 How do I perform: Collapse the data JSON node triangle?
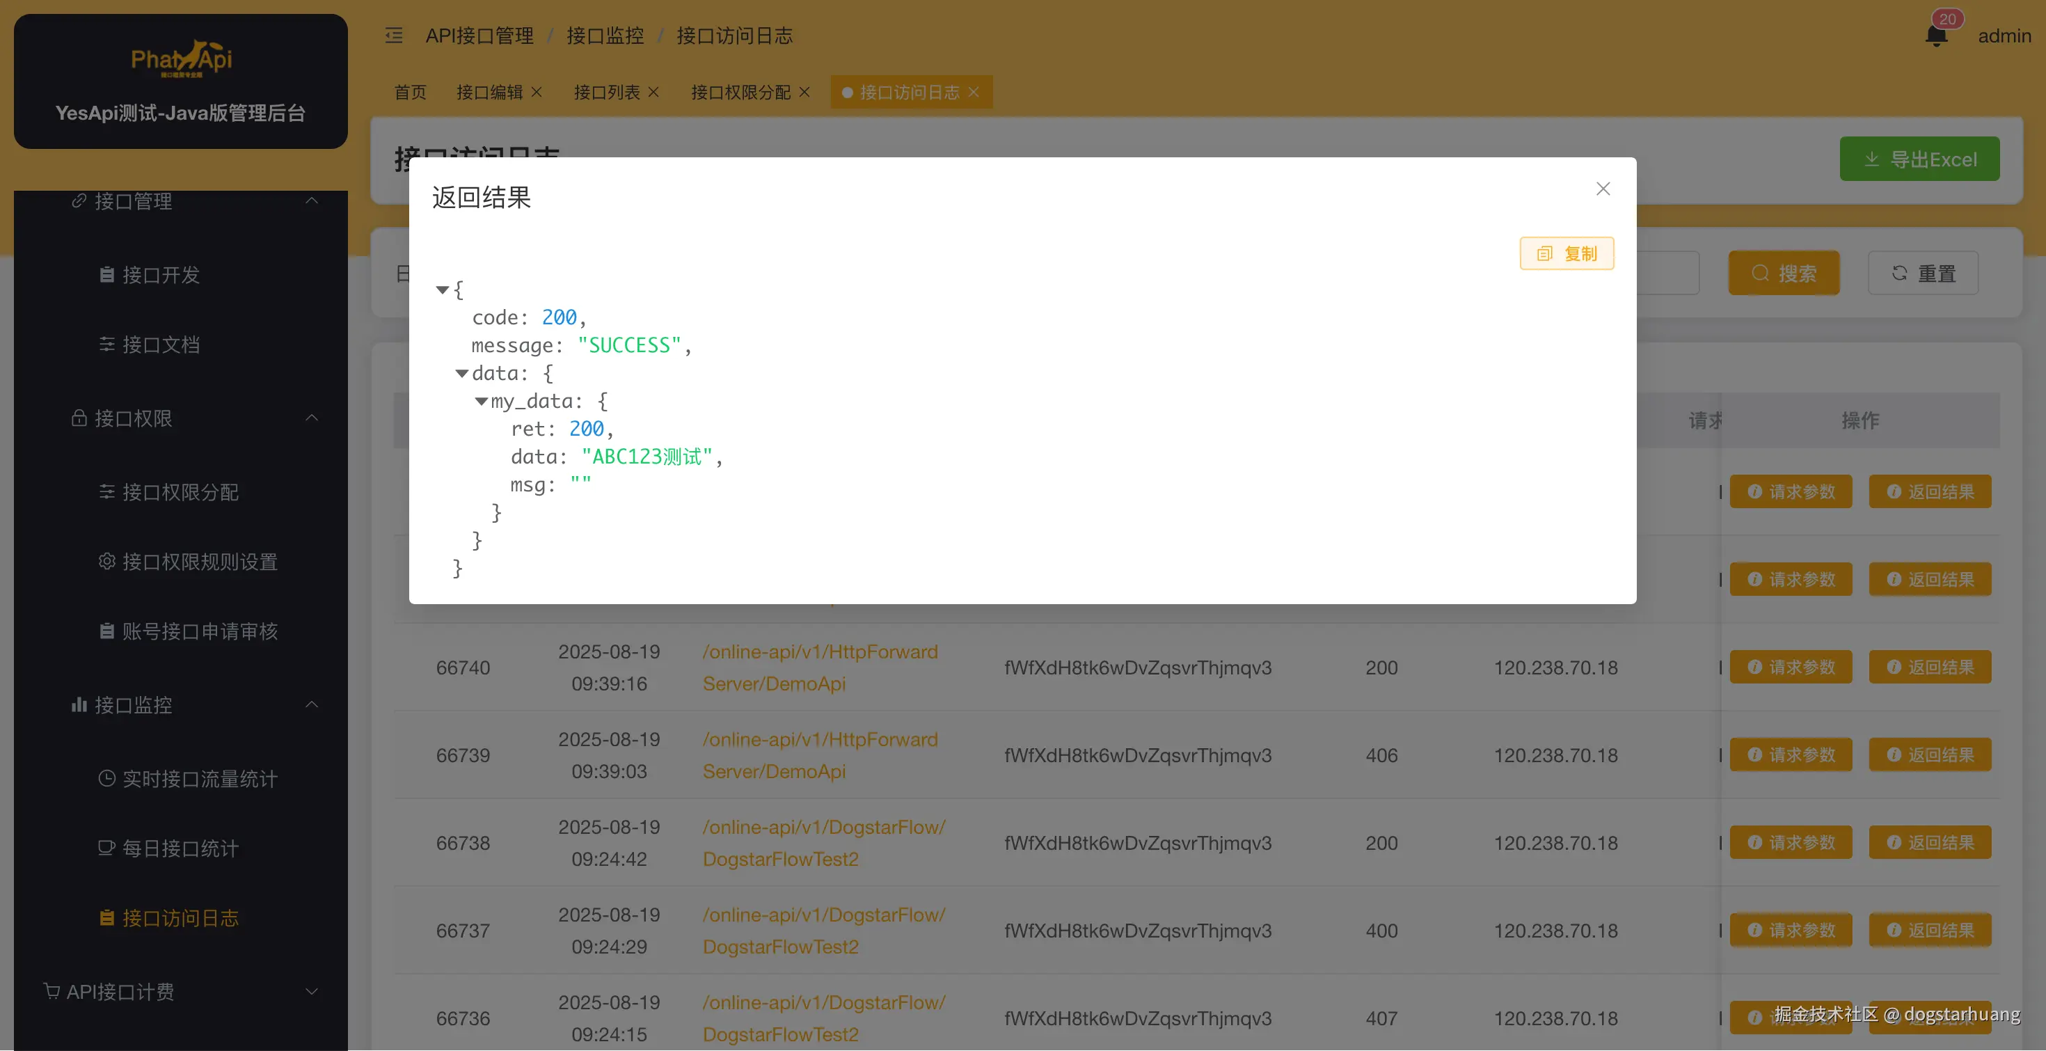pos(461,373)
